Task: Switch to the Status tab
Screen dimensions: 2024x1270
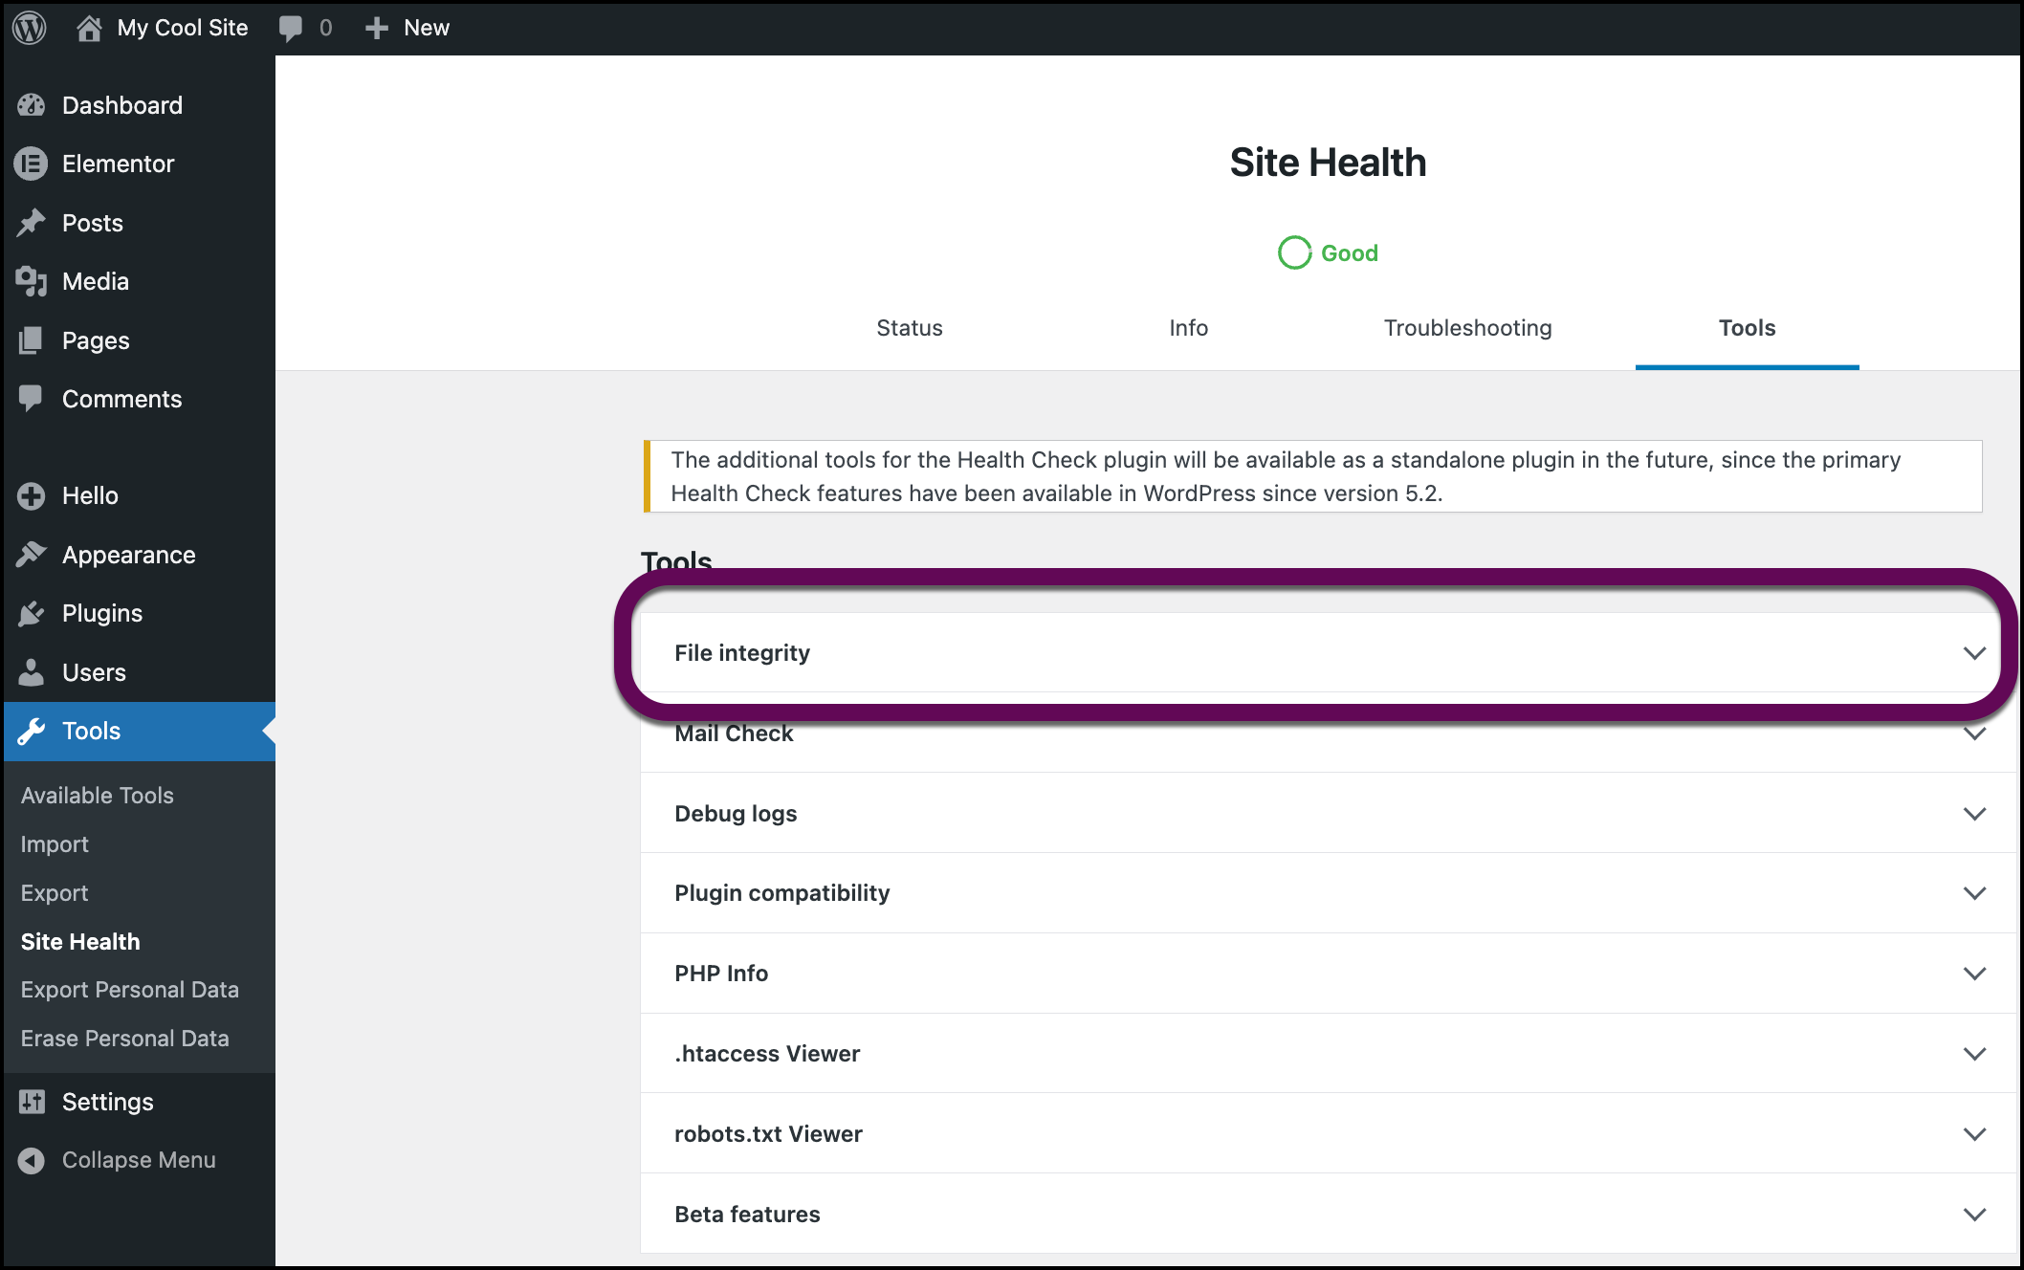Action: [x=909, y=328]
